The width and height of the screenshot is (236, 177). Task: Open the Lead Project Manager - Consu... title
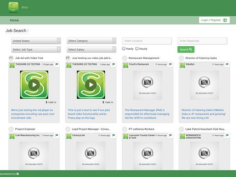[91, 129]
